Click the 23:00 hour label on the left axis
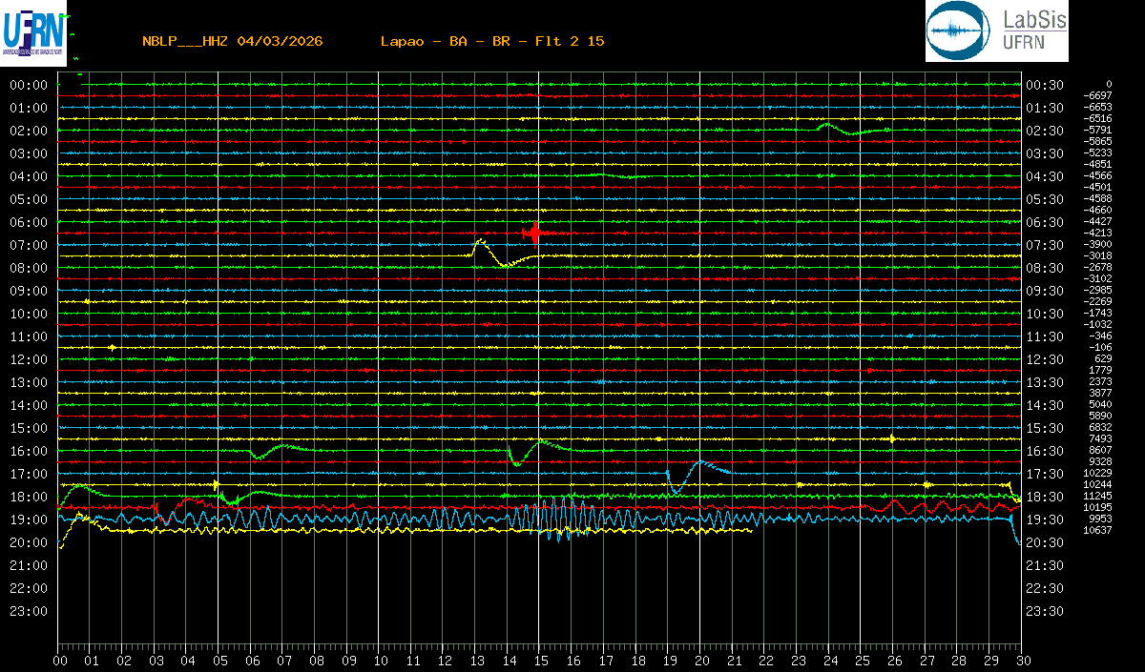This screenshot has width=1145, height=672. [x=29, y=611]
